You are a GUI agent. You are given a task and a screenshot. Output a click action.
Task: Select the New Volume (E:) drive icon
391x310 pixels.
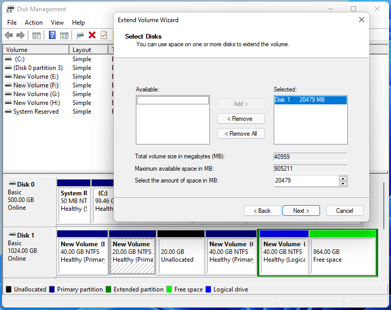pyautogui.click(x=8, y=77)
